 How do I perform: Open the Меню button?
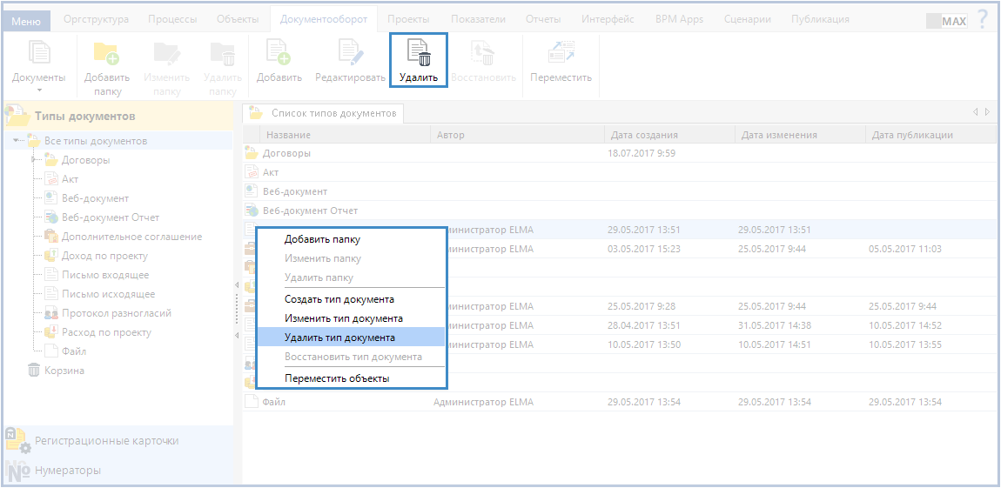(x=25, y=20)
